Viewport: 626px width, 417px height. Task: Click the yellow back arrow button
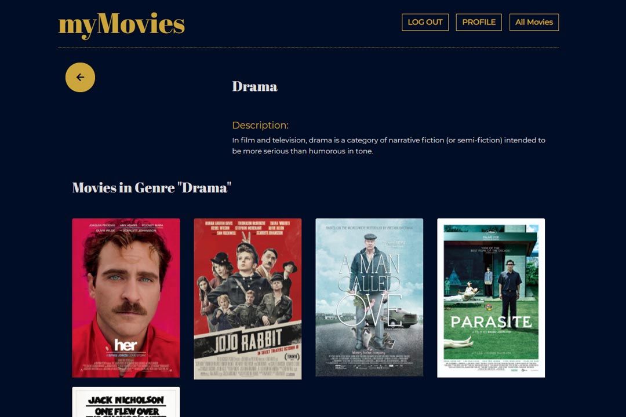pos(80,78)
